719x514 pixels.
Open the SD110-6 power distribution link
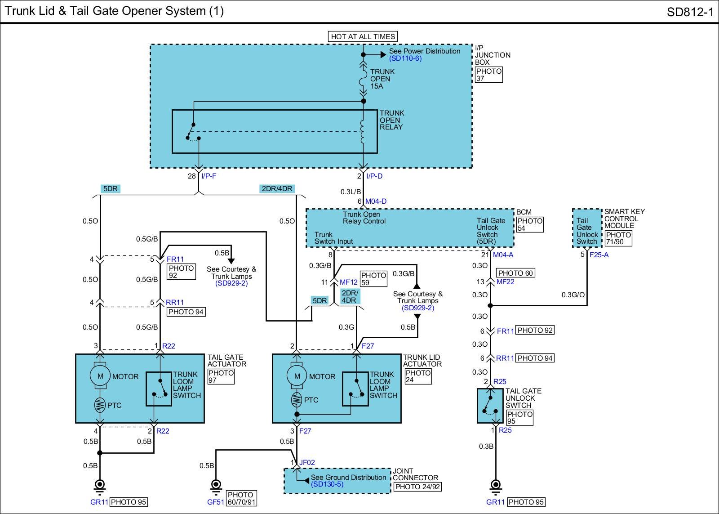pos(405,58)
